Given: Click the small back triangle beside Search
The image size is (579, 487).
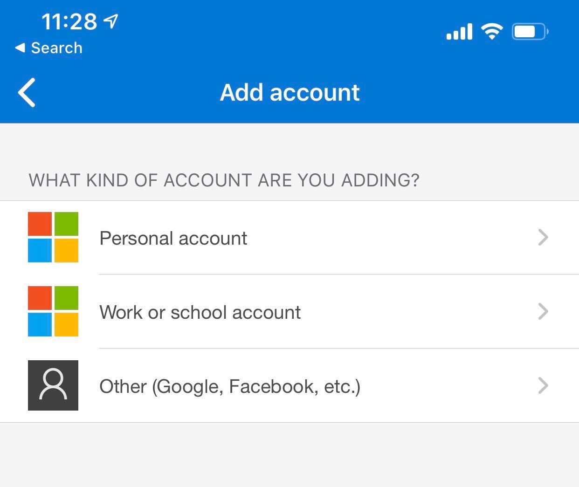Looking at the screenshot, I should (20, 48).
